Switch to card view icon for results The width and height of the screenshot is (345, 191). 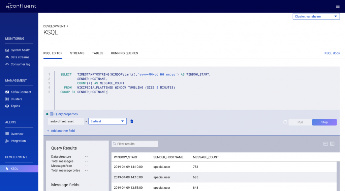(x=326, y=144)
